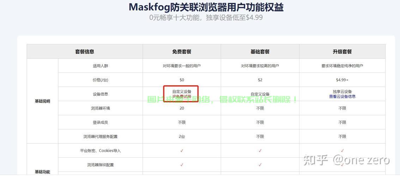
Task: Click the 设备信息 row label
Action: tap(100, 94)
